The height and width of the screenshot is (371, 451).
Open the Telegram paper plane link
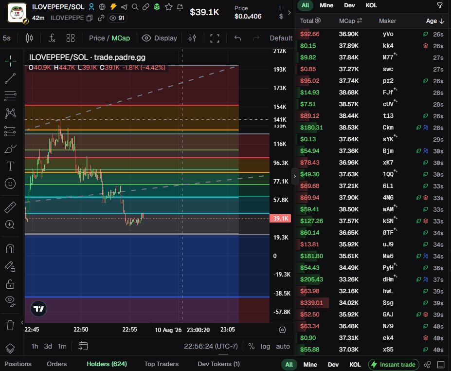[x=124, y=7]
